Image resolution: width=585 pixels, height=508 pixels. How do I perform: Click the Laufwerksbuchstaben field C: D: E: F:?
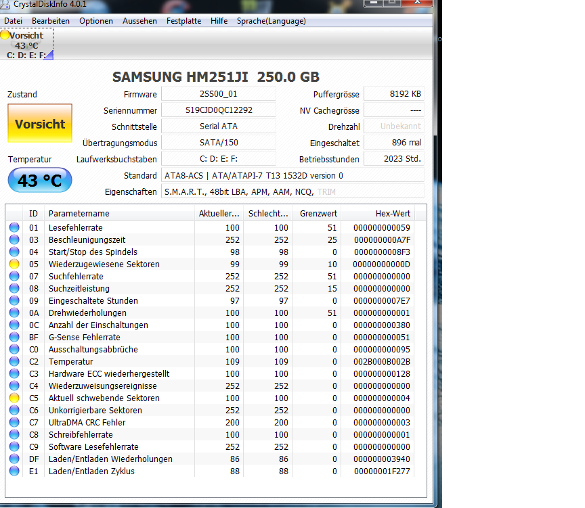(x=219, y=159)
